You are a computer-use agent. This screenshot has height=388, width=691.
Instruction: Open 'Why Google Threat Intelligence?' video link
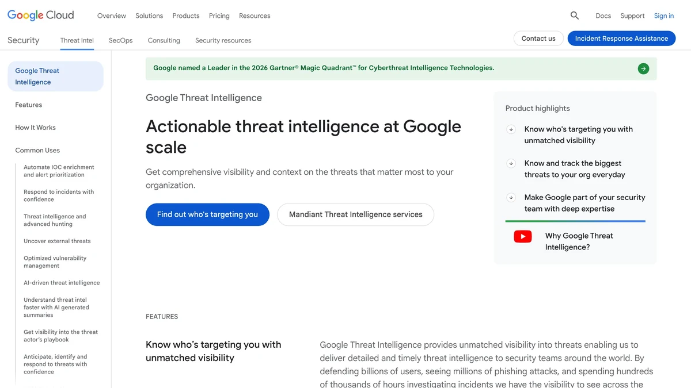pyautogui.click(x=579, y=241)
